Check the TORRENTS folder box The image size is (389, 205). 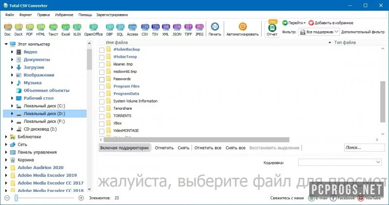coord(102,116)
